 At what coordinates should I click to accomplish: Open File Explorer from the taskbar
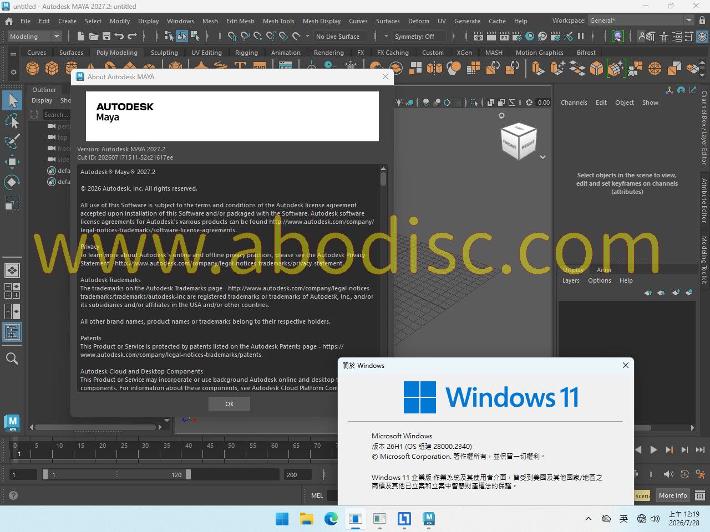(x=307, y=519)
